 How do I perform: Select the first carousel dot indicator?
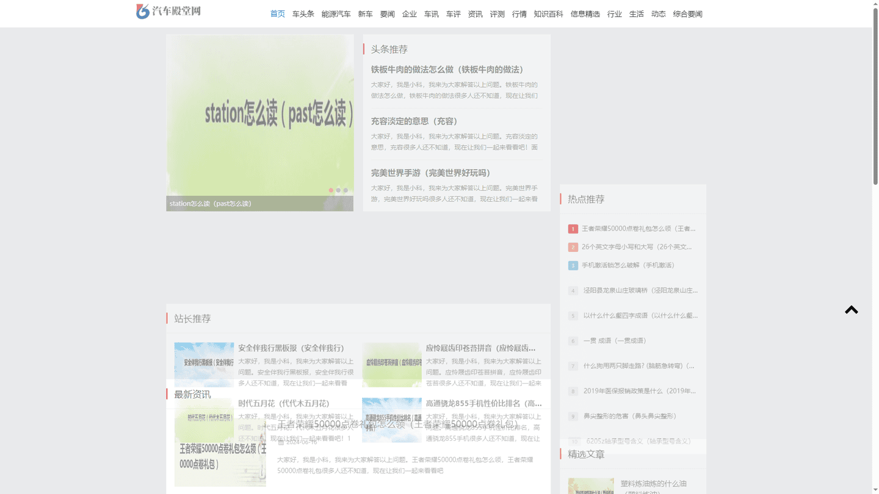(x=331, y=190)
